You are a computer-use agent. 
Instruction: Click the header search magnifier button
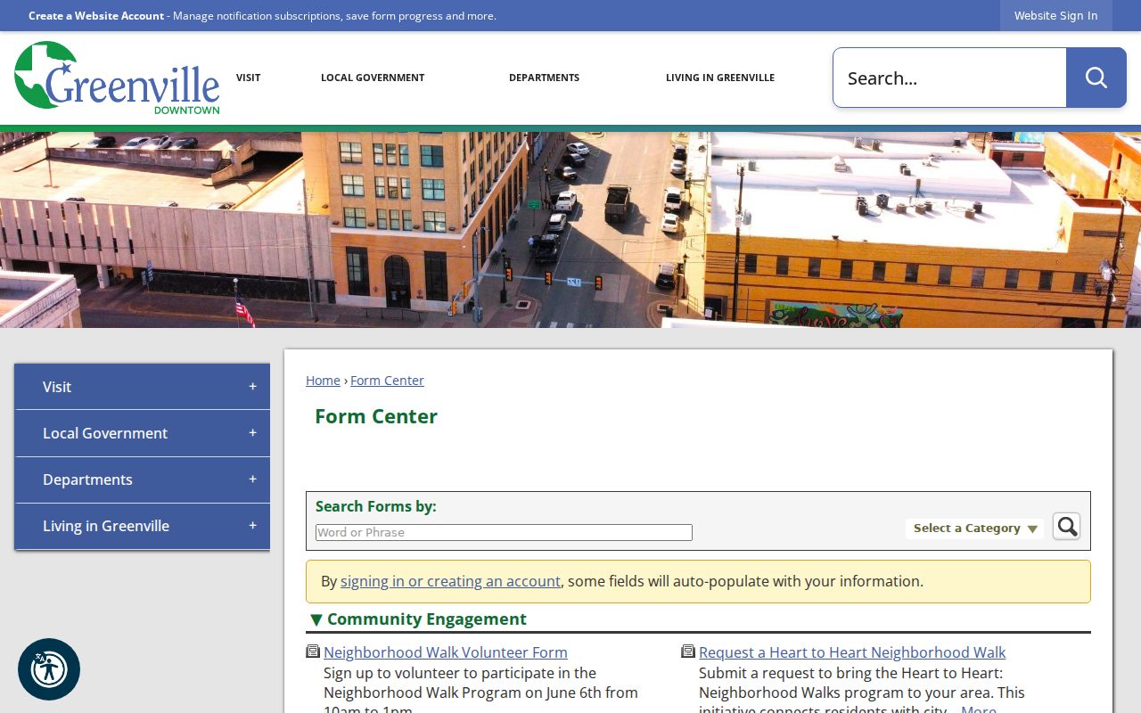1096,78
